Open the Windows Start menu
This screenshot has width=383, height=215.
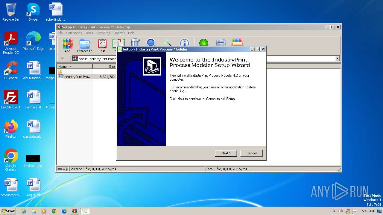click(8, 211)
